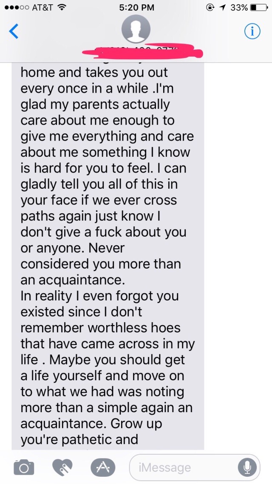The width and height of the screenshot is (272, 484).
Task: Tap the "remember worthless hoes" message line
Action: tap(100, 328)
